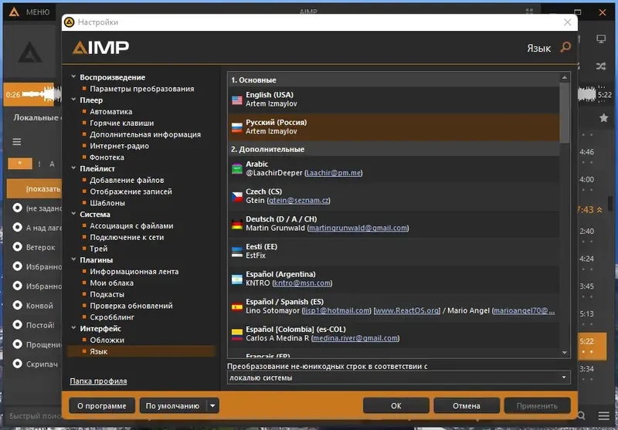Viewport: 618px width, 430px height.
Task: Click the www.ReactOS.org link
Action: click(407, 310)
